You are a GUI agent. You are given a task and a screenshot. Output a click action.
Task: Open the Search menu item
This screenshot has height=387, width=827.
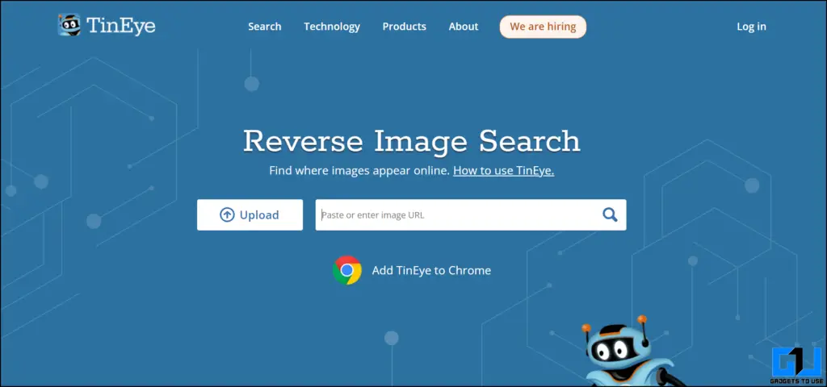(x=265, y=27)
